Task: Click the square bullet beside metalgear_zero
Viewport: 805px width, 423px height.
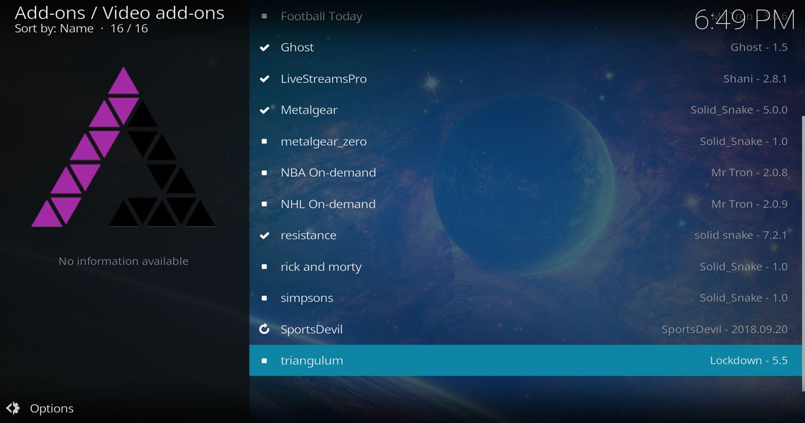Action: pyautogui.click(x=264, y=142)
